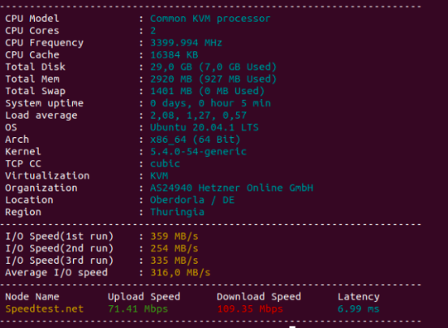
Task: Click the Ubuntu 20.04.1 LTS text
Action: tap(205, 127)
